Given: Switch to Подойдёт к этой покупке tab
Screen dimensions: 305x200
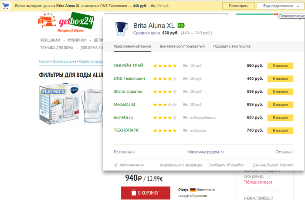Looking at the screenshot, I should 232,46.
